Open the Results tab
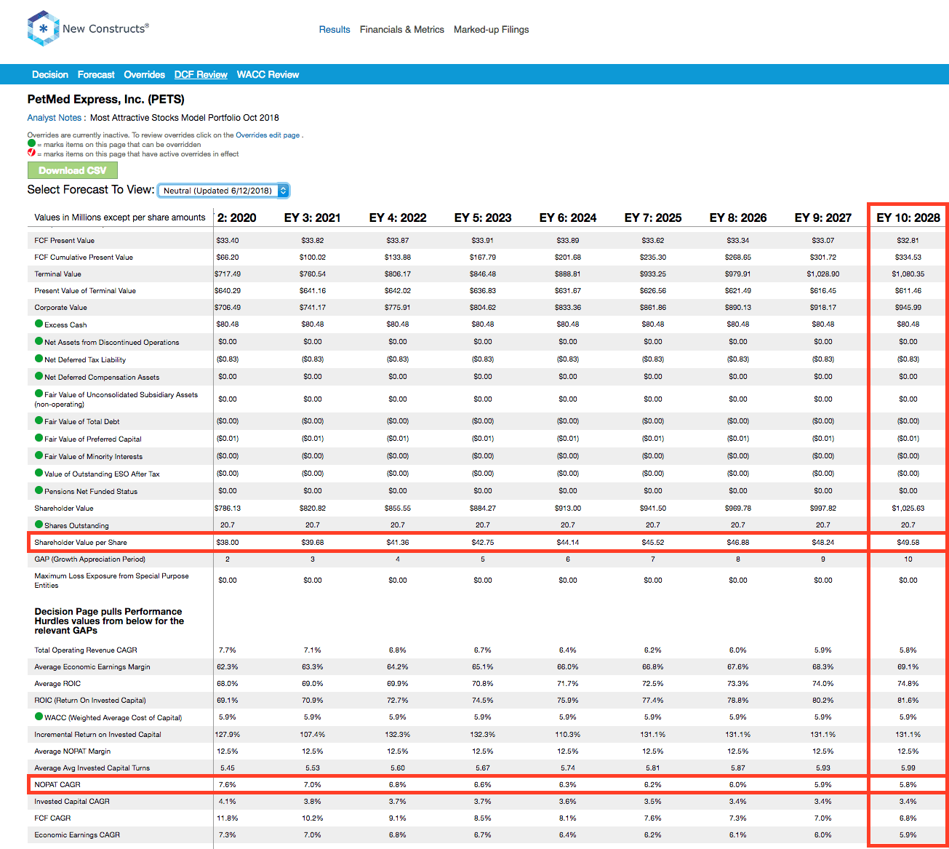The image size is (949, 849). 335,30
